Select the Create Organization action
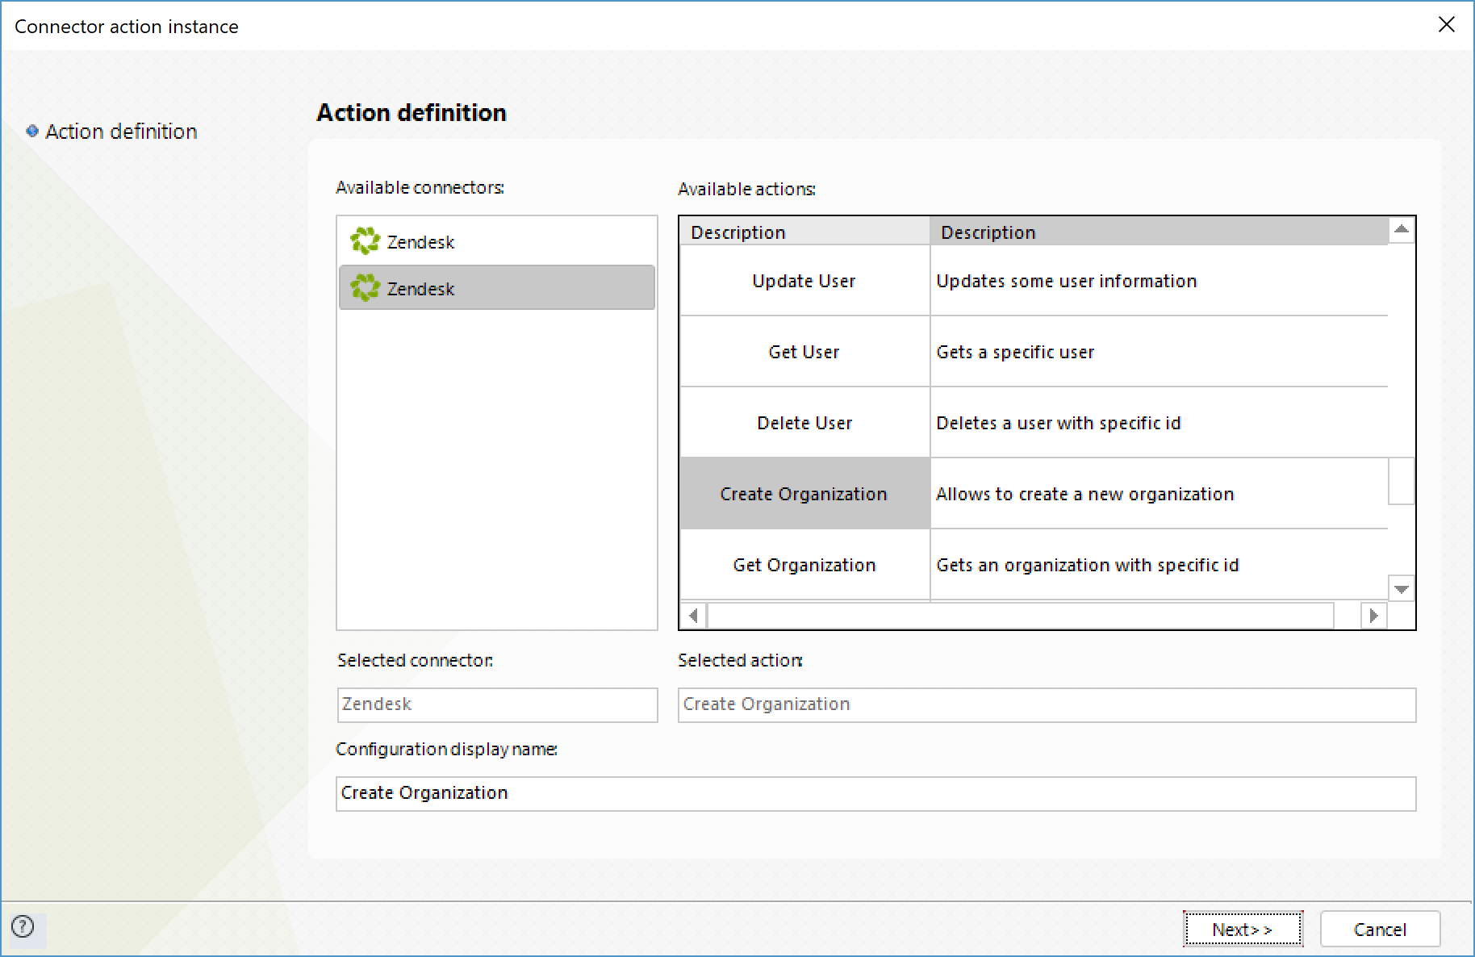The height and width of the screenshot is (957, 1475). tap(804, 494)
